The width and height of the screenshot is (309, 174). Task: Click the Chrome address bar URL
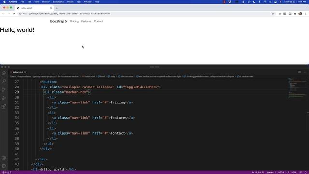[x=70, y=14]
